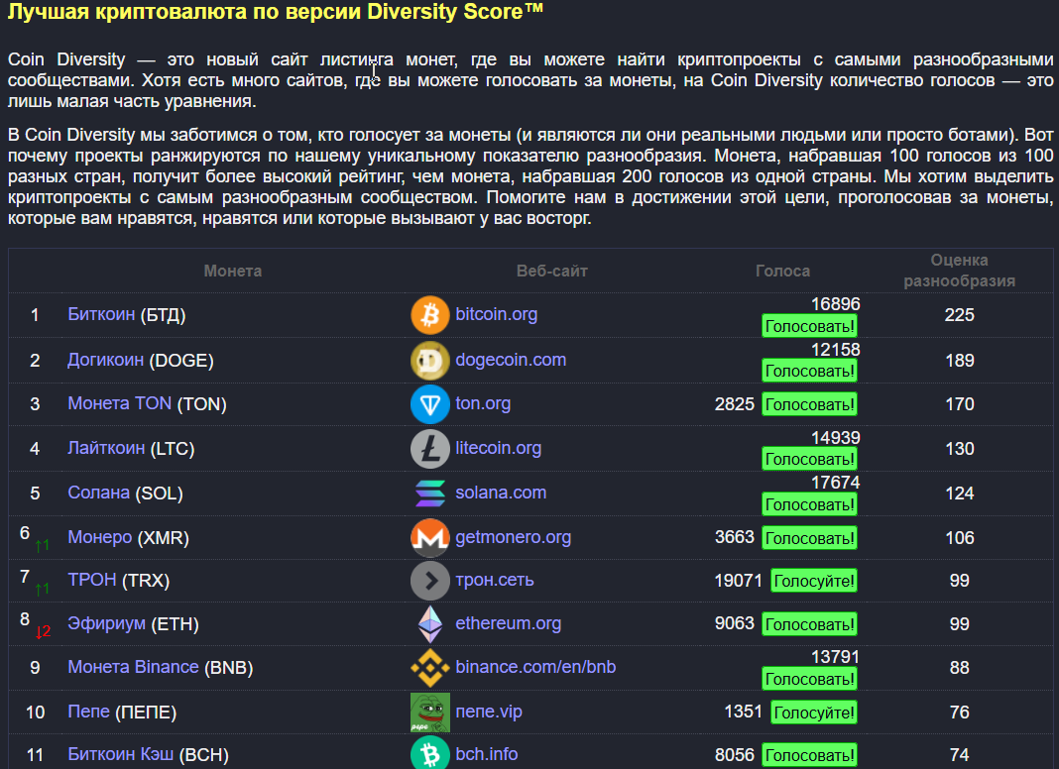The image size is (1059, 769).
Task: Click the Binance coin logo icon
Action: tap(430, 668)
